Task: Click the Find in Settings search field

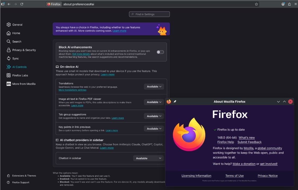Action: coord(149,14)
